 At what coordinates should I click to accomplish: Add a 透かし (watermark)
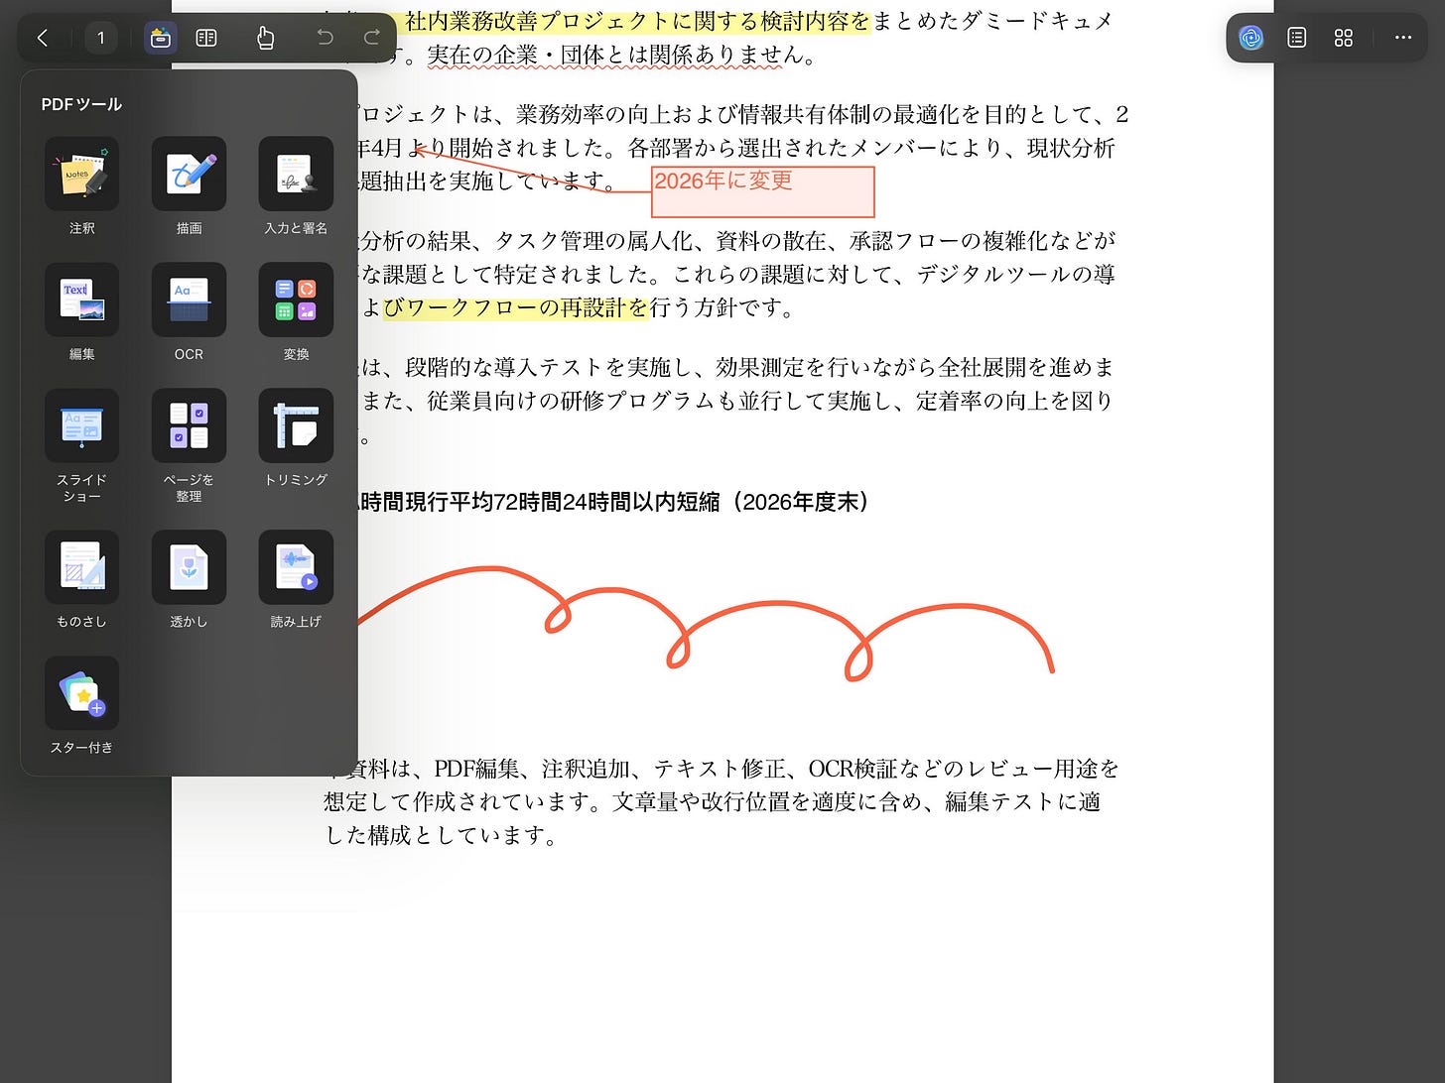(189, 566)
